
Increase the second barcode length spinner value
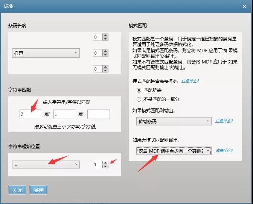click(x=105, y=51)
